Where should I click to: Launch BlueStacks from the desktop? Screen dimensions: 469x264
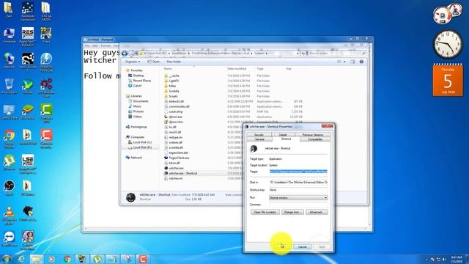coord(28,111)
